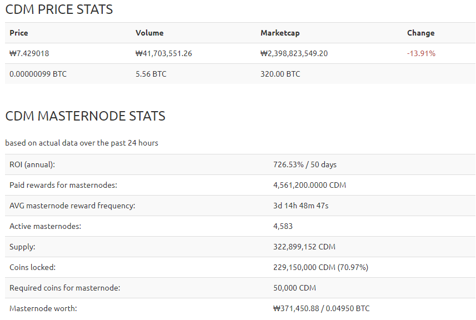Click the 320.00 BTC marketcap cell
This screenshot has width=476, height=320.
(x=280, y=74)
